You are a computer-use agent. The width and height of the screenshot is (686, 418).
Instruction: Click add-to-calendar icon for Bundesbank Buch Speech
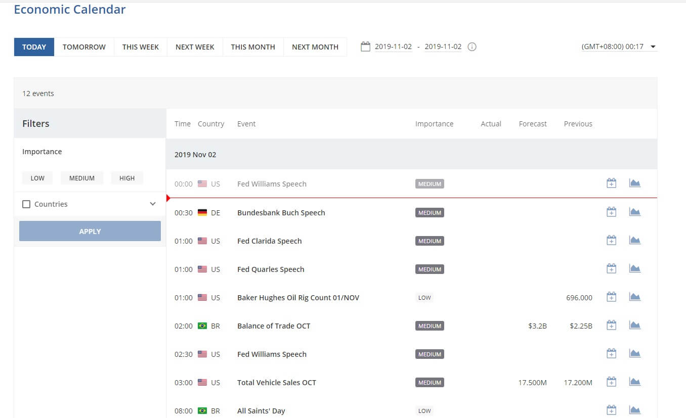click(611, 212)
